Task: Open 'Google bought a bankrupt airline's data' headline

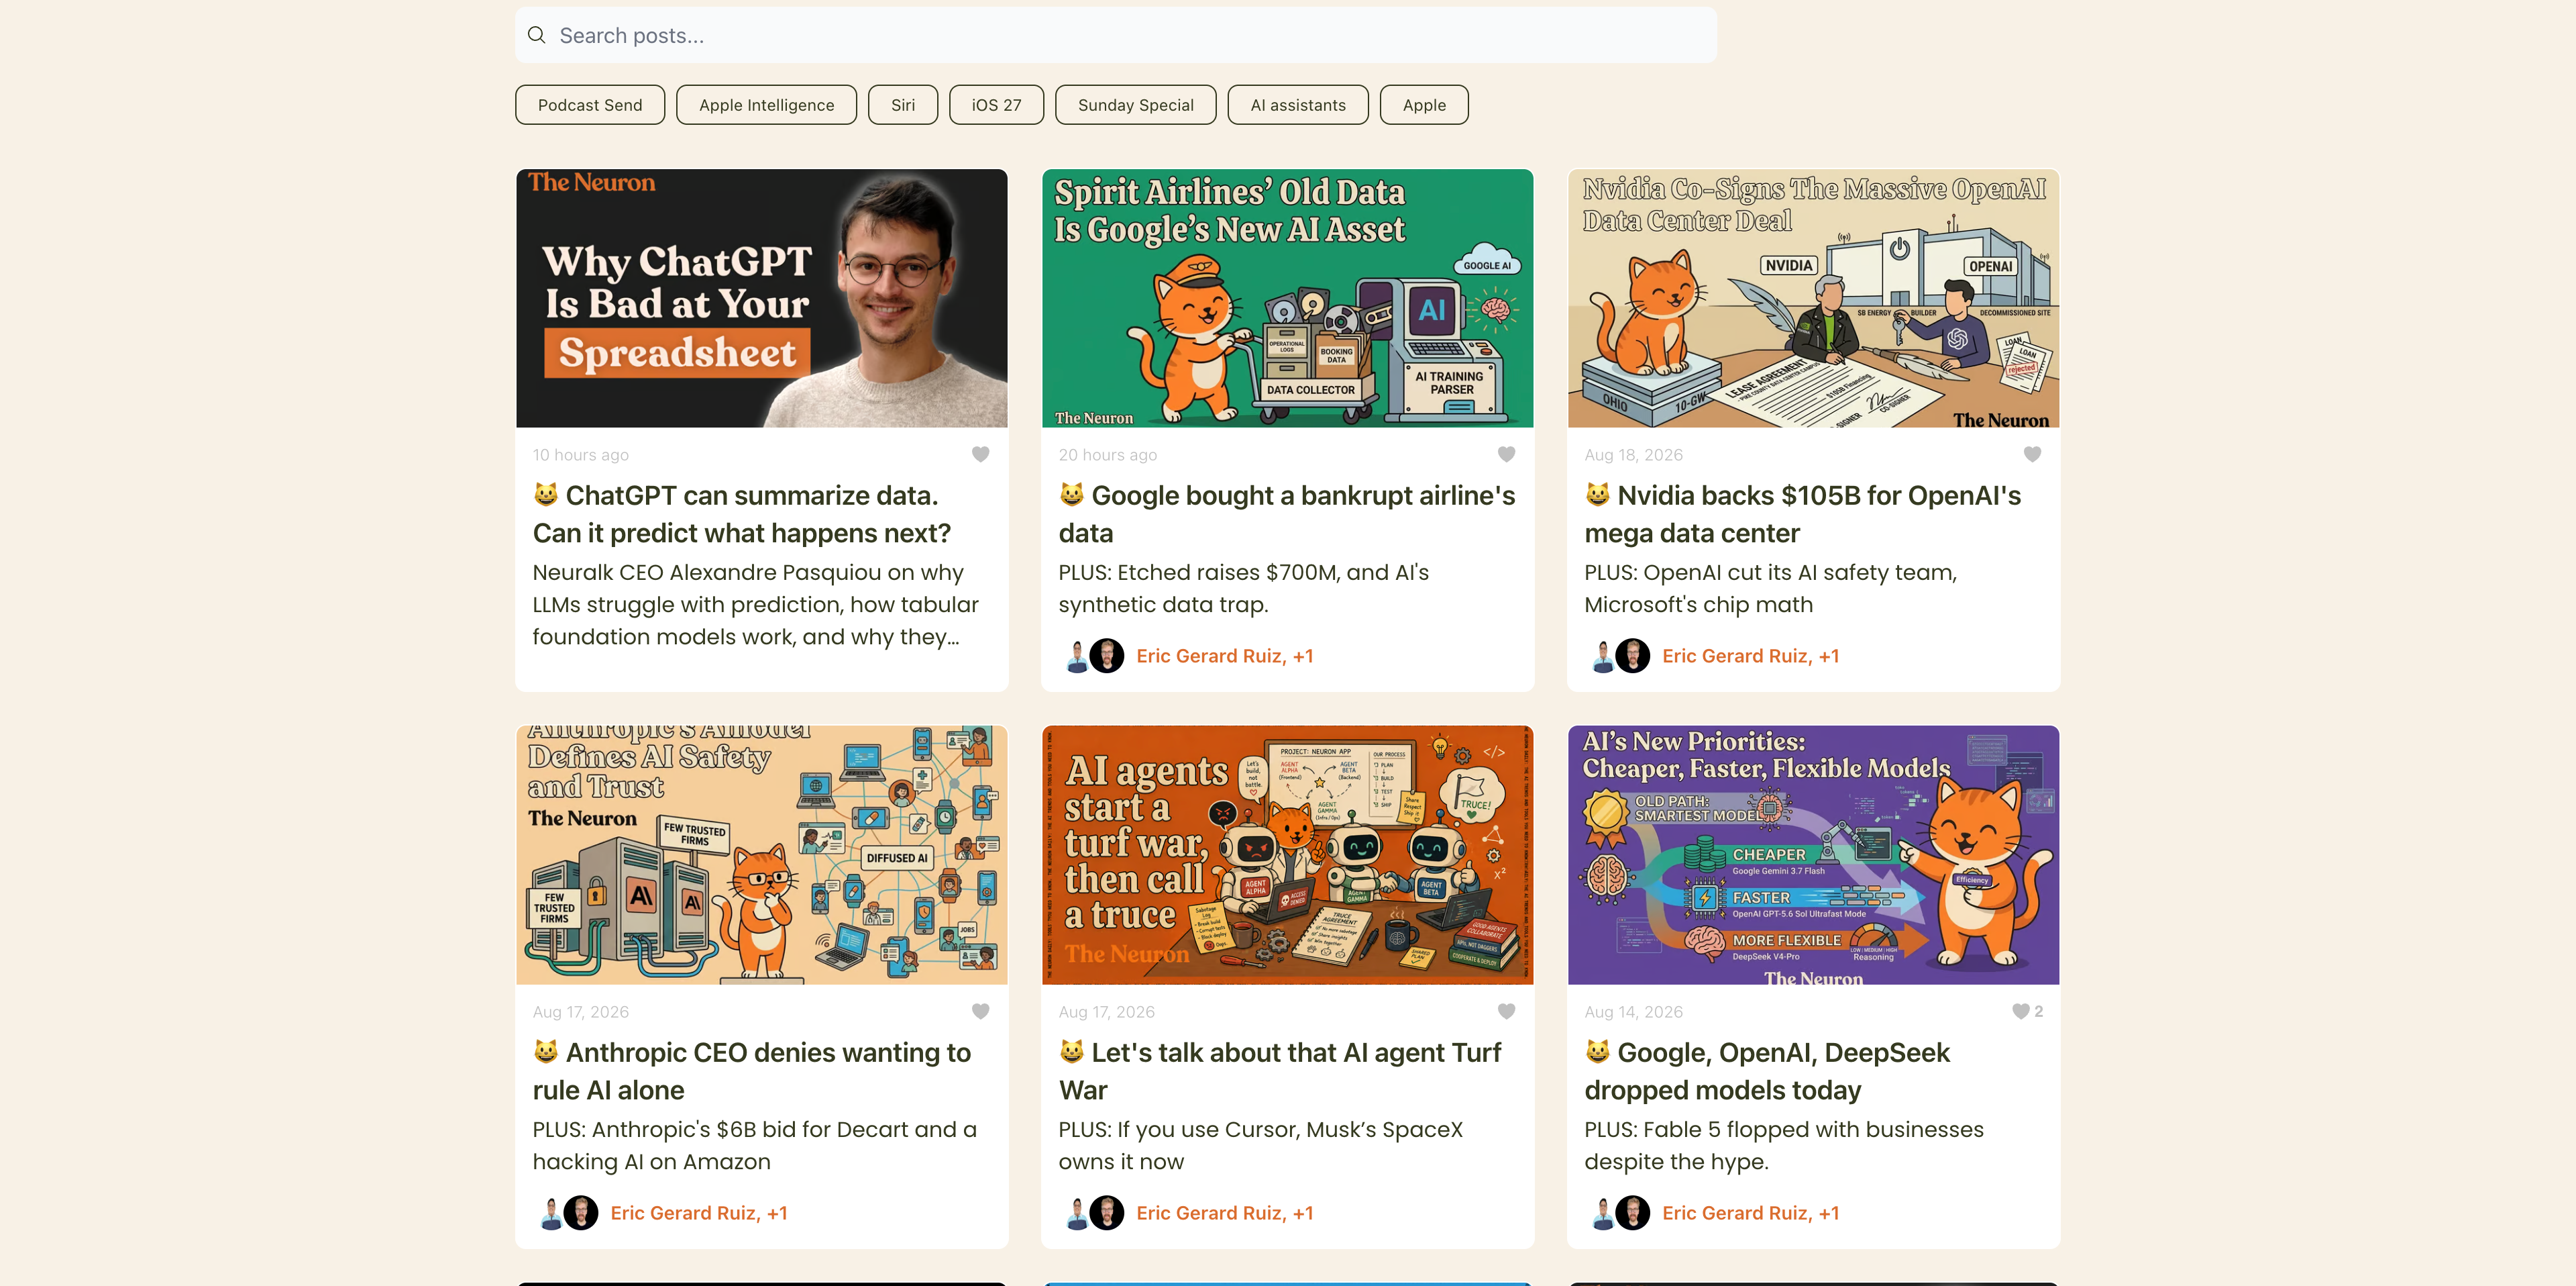Action: (x=1287, y=514)
